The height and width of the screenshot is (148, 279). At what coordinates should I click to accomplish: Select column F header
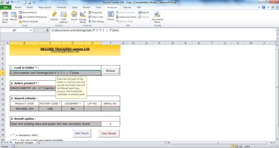(x=110, y=43)
